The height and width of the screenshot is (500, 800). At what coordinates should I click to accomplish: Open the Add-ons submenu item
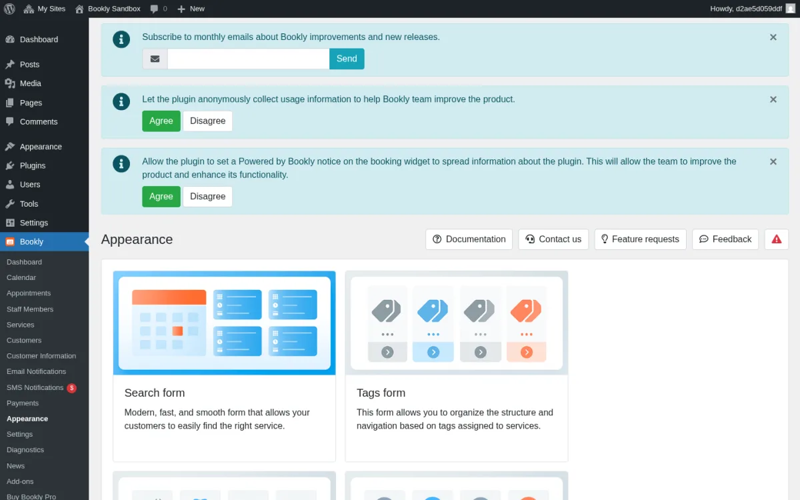pos(20,481)
